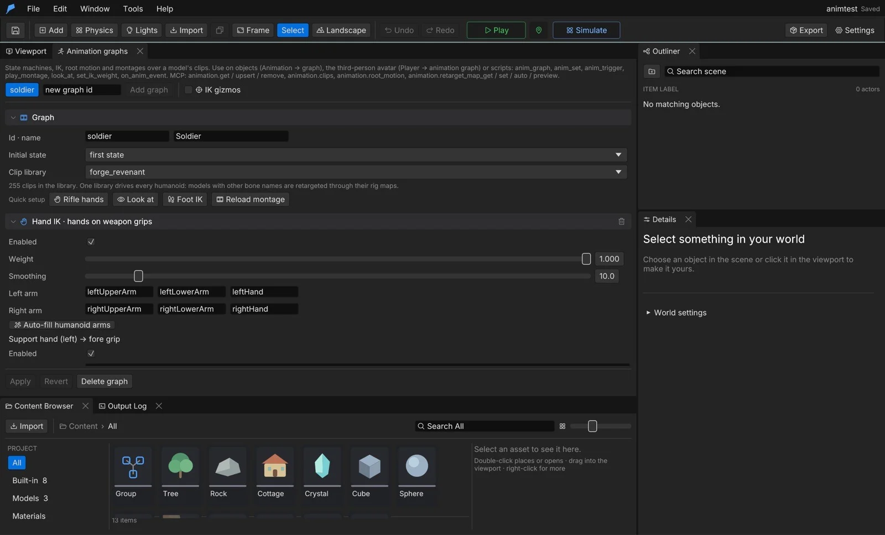Select the Rock asset icon
This screenshot has width=885, height=535.
point(227,467)
